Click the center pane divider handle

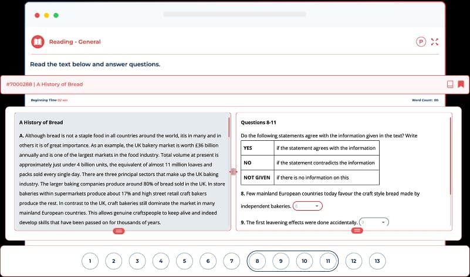(233, 171)
